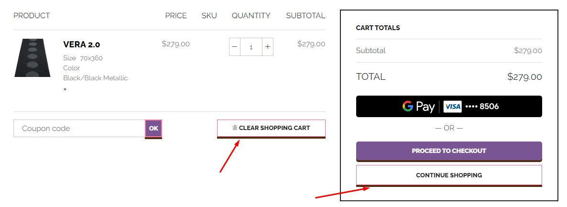Click the QUANTITY column header
The width and height of the screenshot is (567, 207).
(251, 16)
